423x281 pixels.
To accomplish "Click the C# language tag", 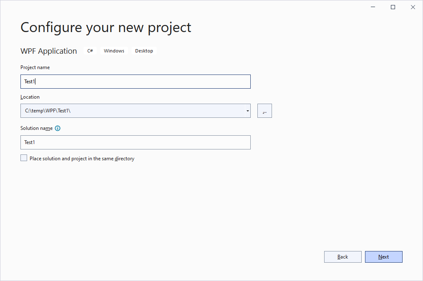I will pyautogui.click(x=90, y=51).
